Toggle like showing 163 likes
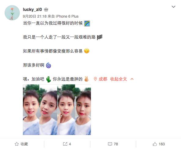 (x=159, y=144)
